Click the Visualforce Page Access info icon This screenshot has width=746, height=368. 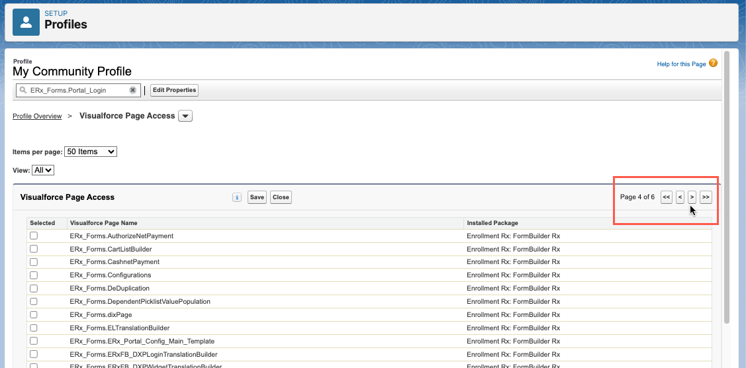coord(237,197)
